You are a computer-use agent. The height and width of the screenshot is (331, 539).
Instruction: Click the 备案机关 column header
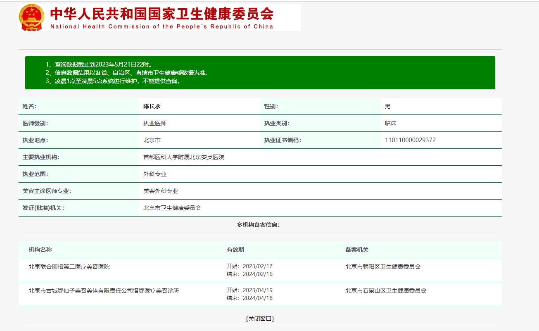[x=356, y=250]
